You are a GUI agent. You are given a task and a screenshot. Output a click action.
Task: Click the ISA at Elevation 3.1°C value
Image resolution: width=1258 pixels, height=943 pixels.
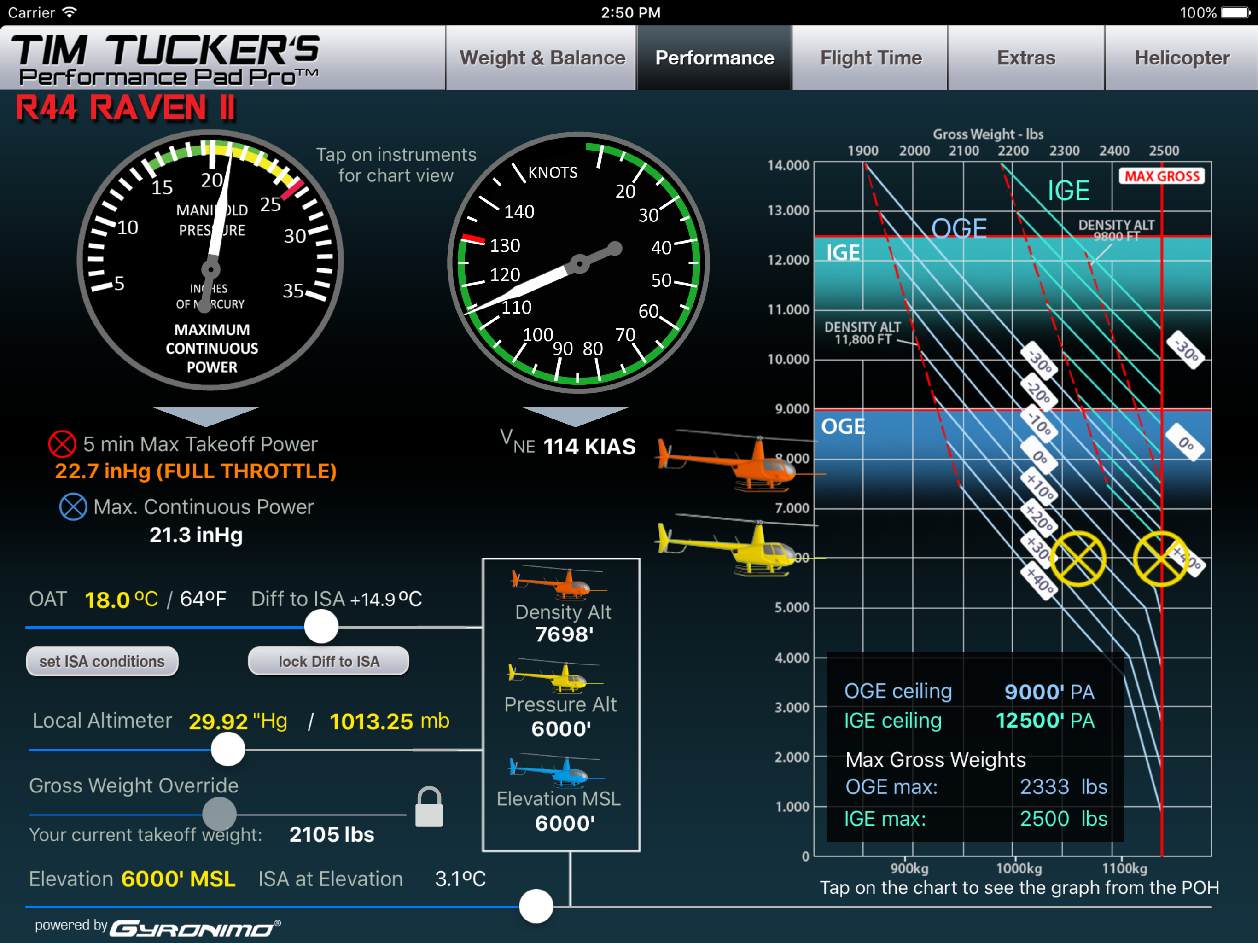coord(460,879)
